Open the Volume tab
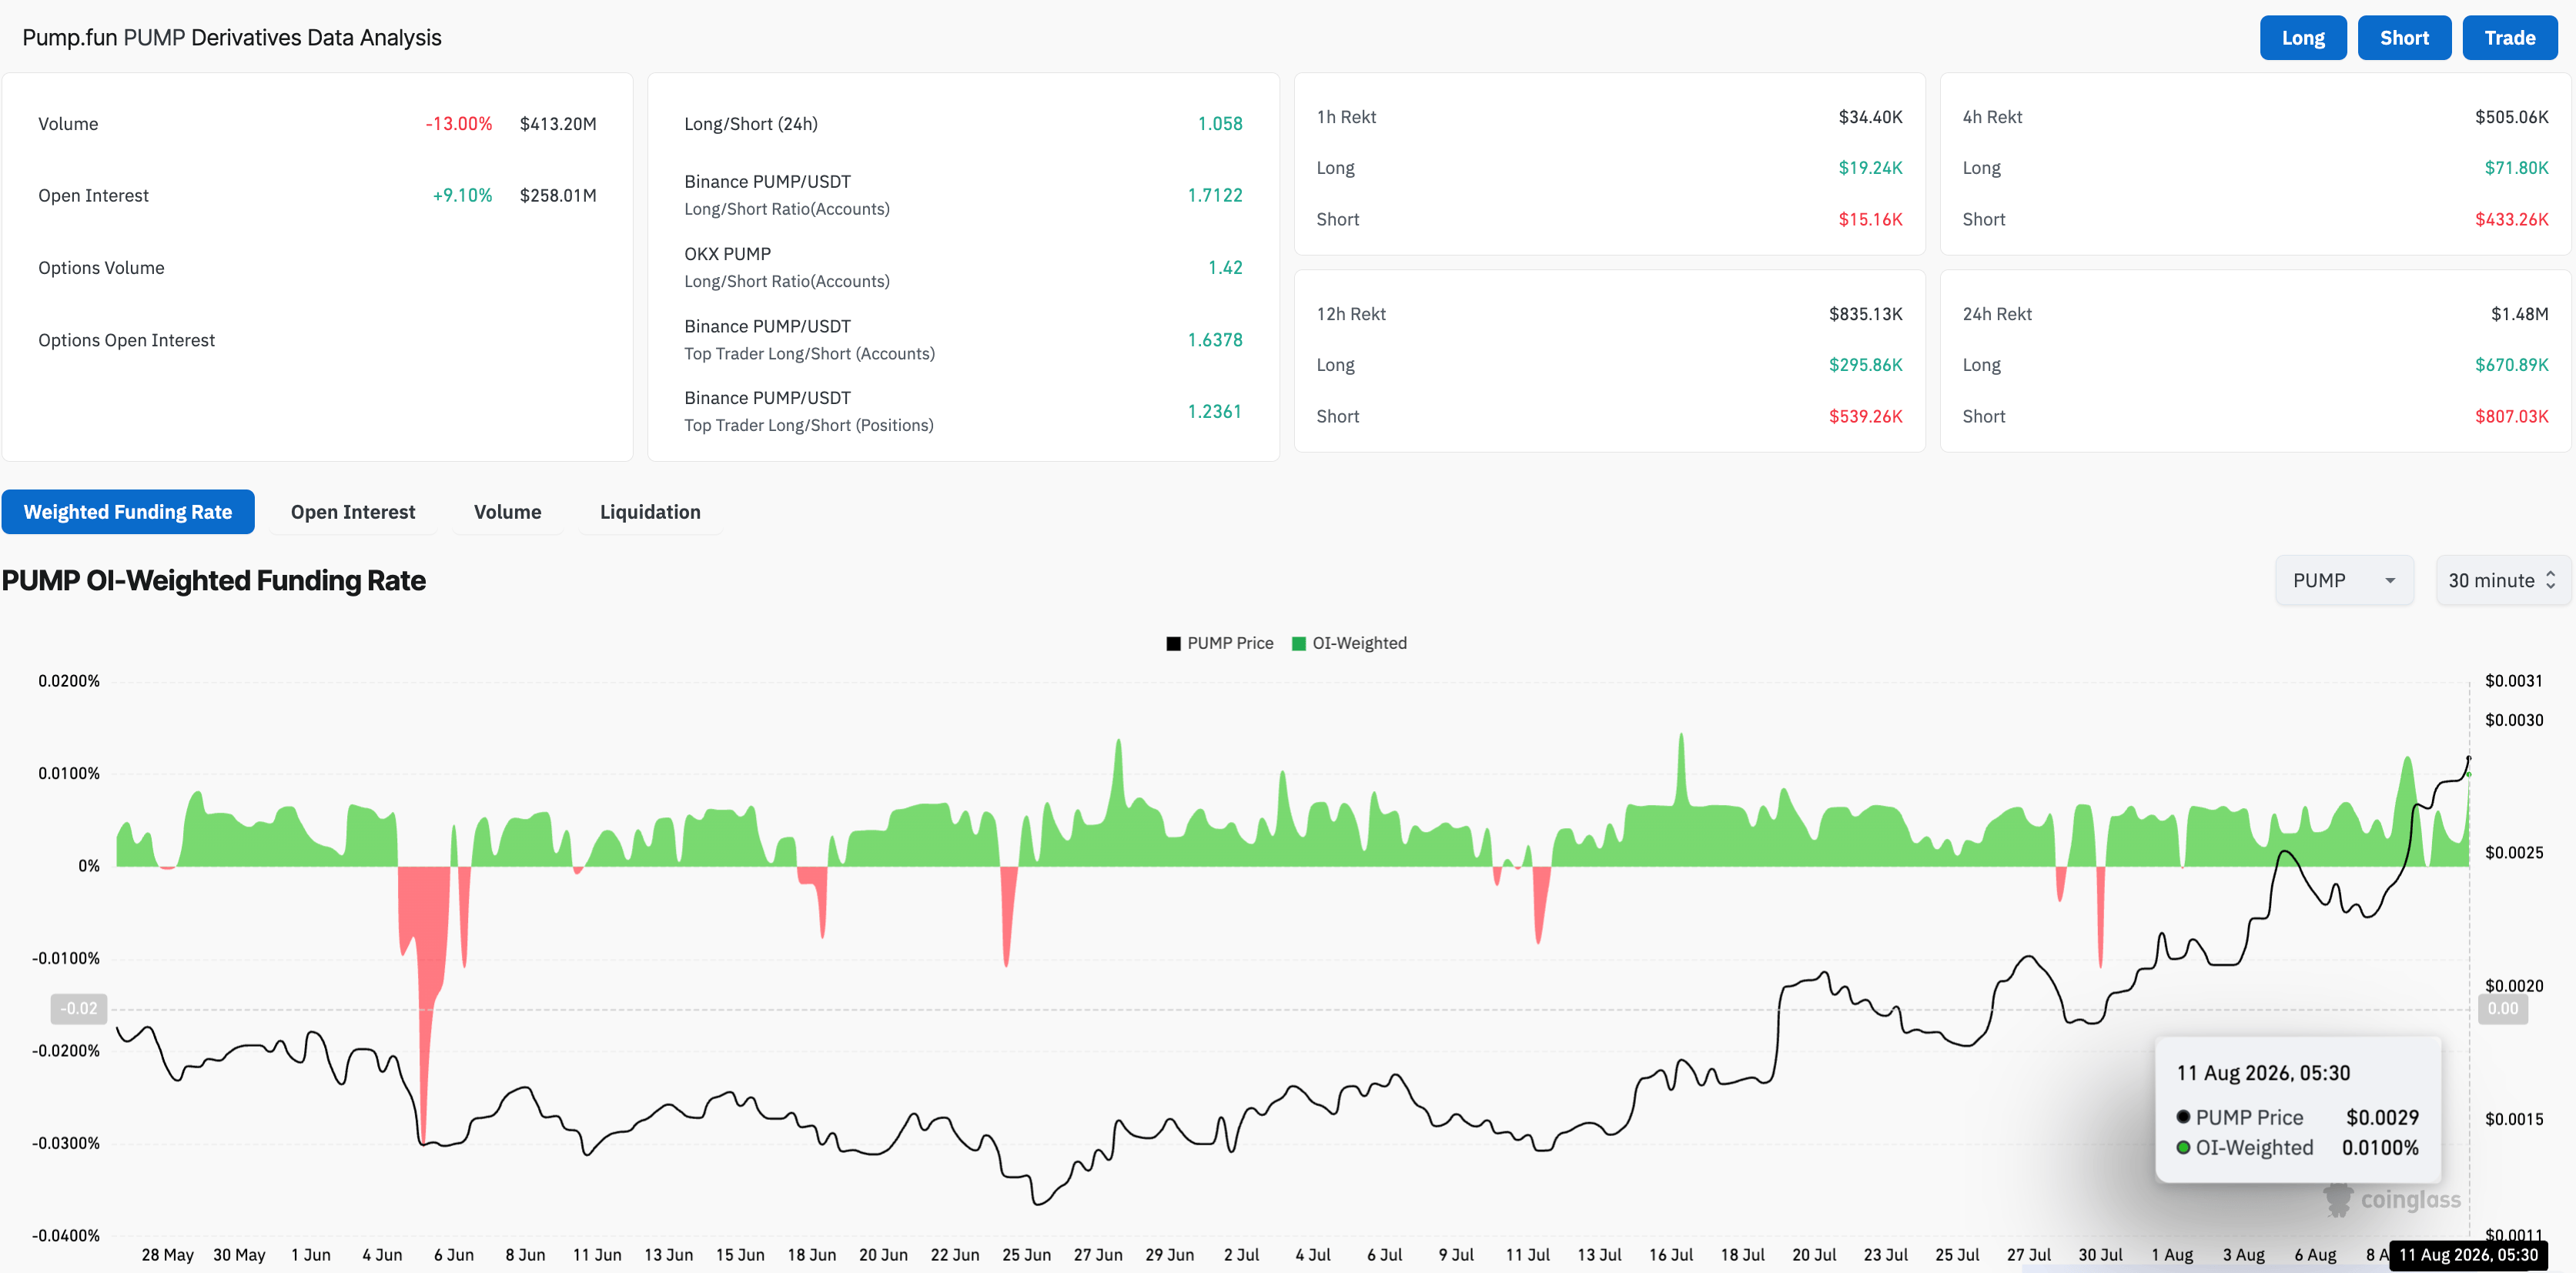Screen dimensions: 2576x1273 click(507, 512)
